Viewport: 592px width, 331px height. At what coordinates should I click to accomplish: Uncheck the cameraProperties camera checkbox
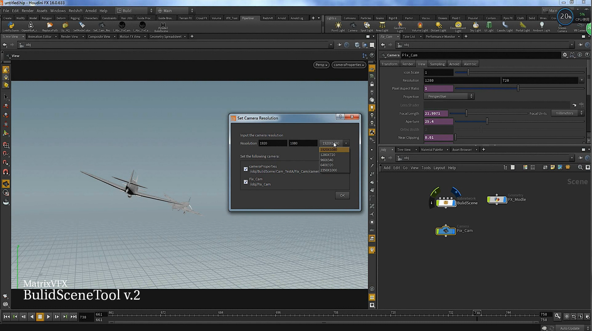(x=246, y=169)
